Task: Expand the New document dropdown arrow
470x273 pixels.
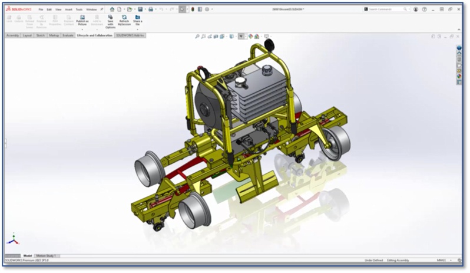Action: click(x=124, y=9)
